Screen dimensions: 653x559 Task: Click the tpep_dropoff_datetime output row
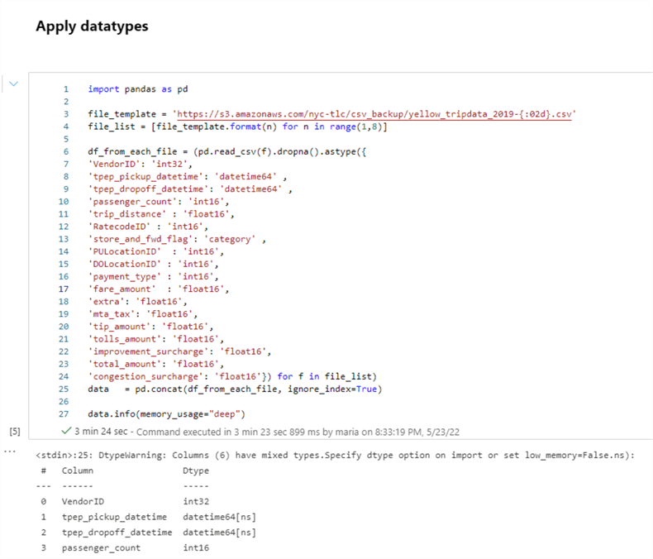148,533
